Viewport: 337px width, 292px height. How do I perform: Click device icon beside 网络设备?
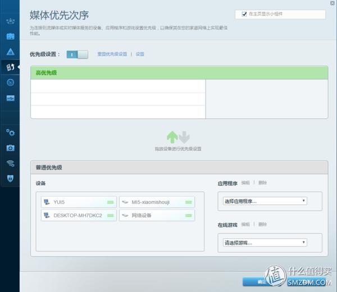click(125, 215)
